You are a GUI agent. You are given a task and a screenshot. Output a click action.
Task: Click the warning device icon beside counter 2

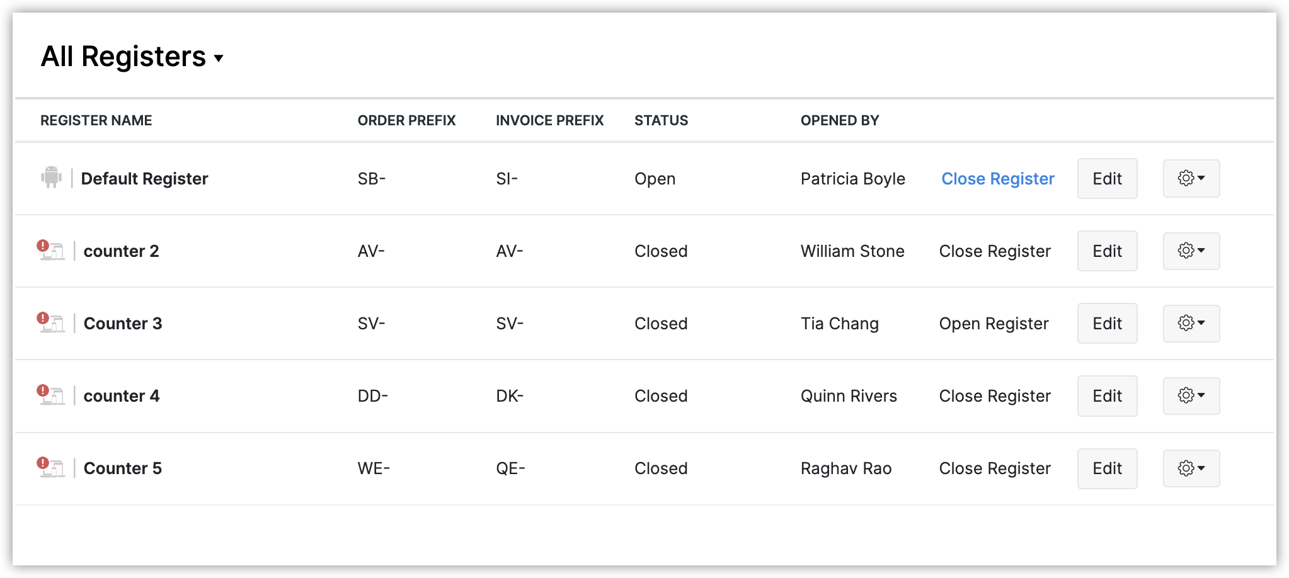pyautogui.click(x=51, y=251)
